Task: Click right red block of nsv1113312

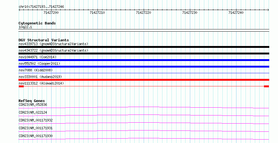Action: point(266,86)
